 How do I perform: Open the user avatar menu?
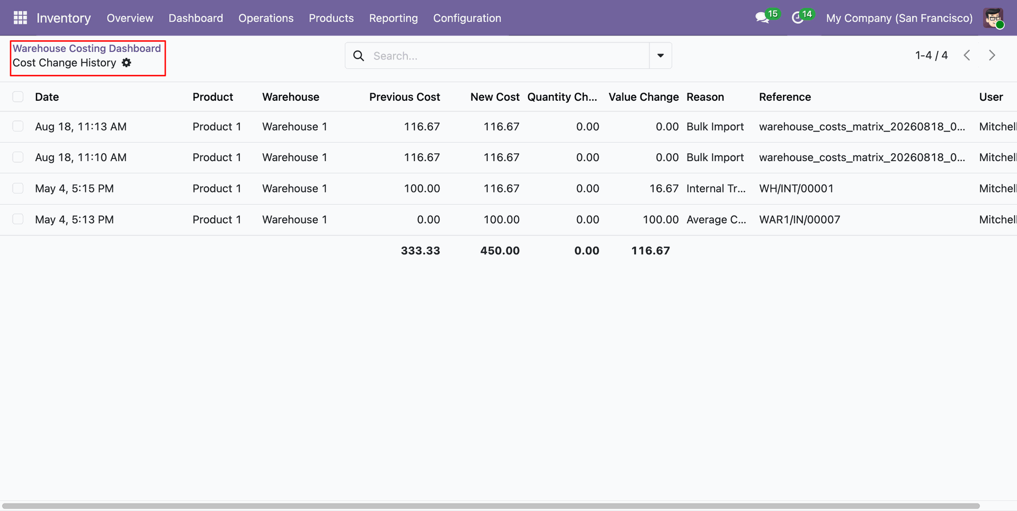point(993,18)
